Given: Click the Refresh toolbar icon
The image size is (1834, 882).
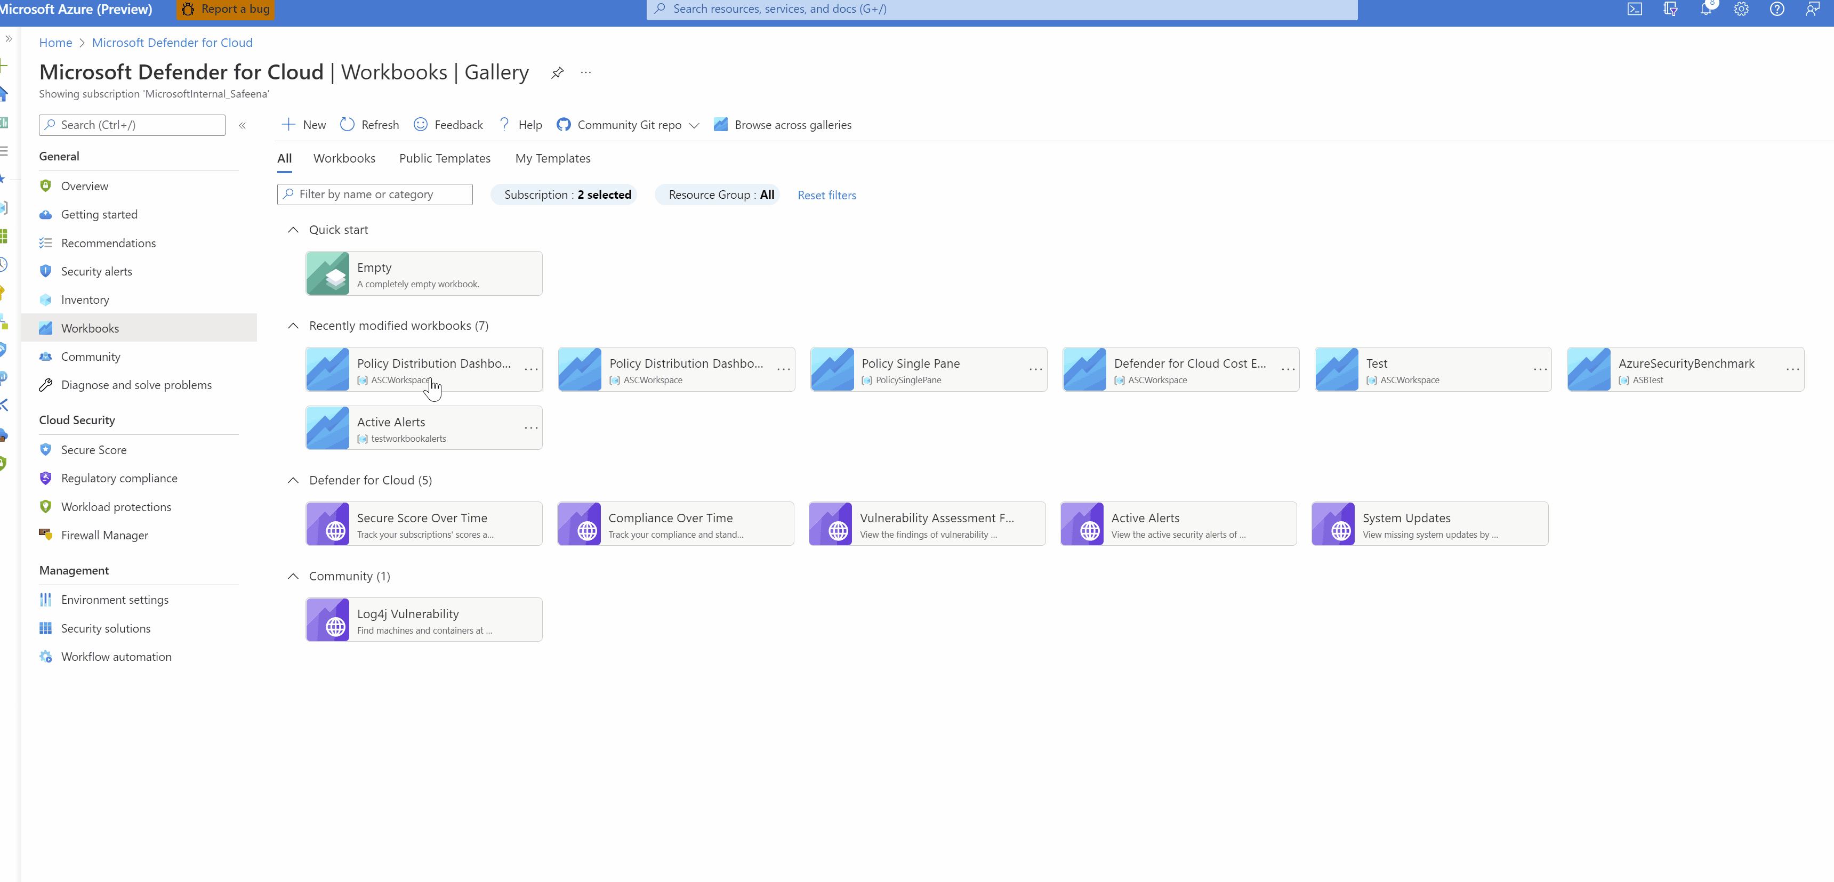Looking at the screenshot, I should [348, 125].
